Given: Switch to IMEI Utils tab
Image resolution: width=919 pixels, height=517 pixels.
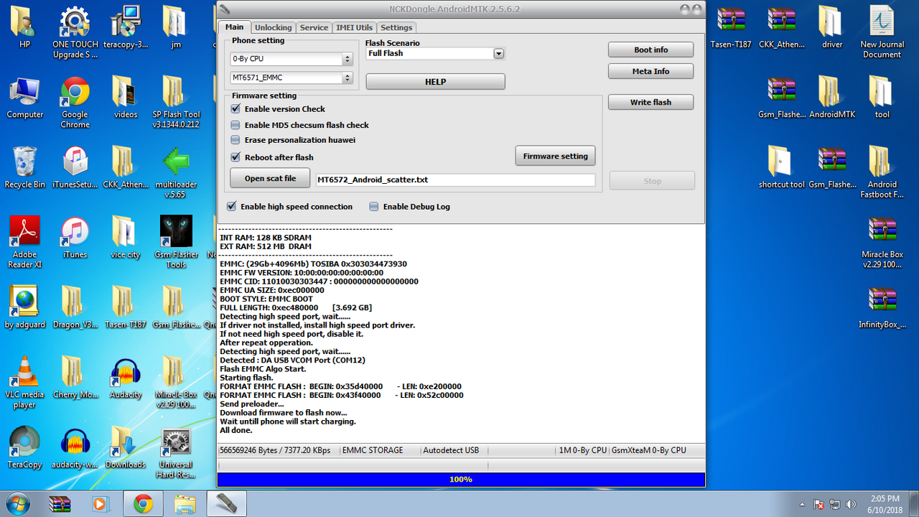Looking at the screenshot, I should (354, 27).
